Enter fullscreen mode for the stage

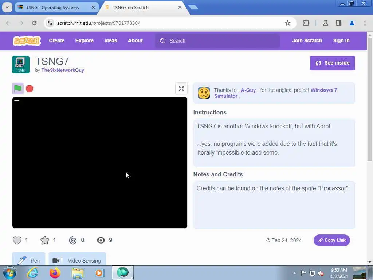181,89
